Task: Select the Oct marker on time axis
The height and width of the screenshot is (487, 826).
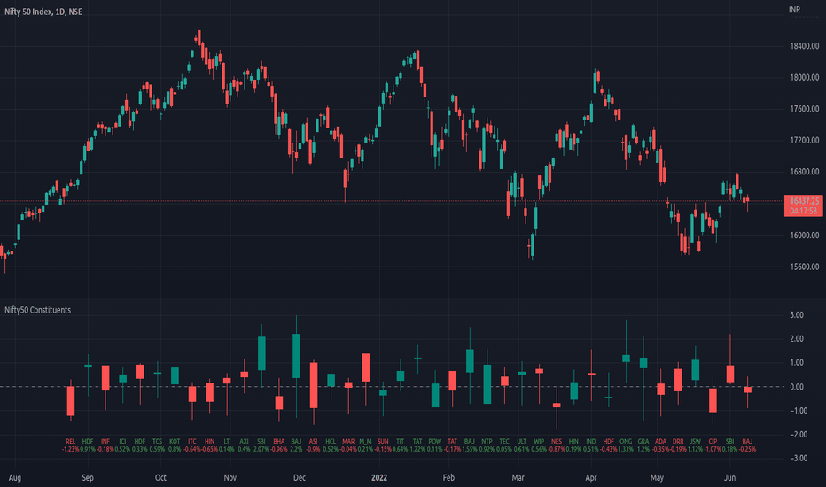Action: [x=160, y=477]
